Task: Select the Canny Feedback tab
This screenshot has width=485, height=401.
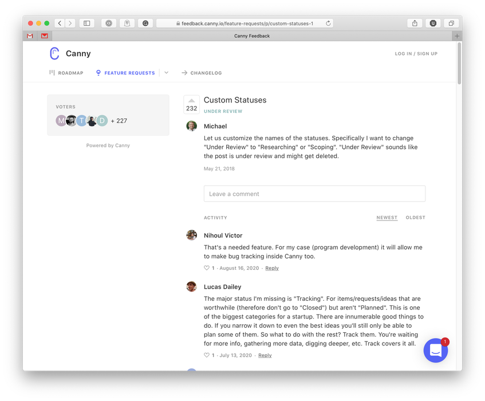Action: coord(252,36)
